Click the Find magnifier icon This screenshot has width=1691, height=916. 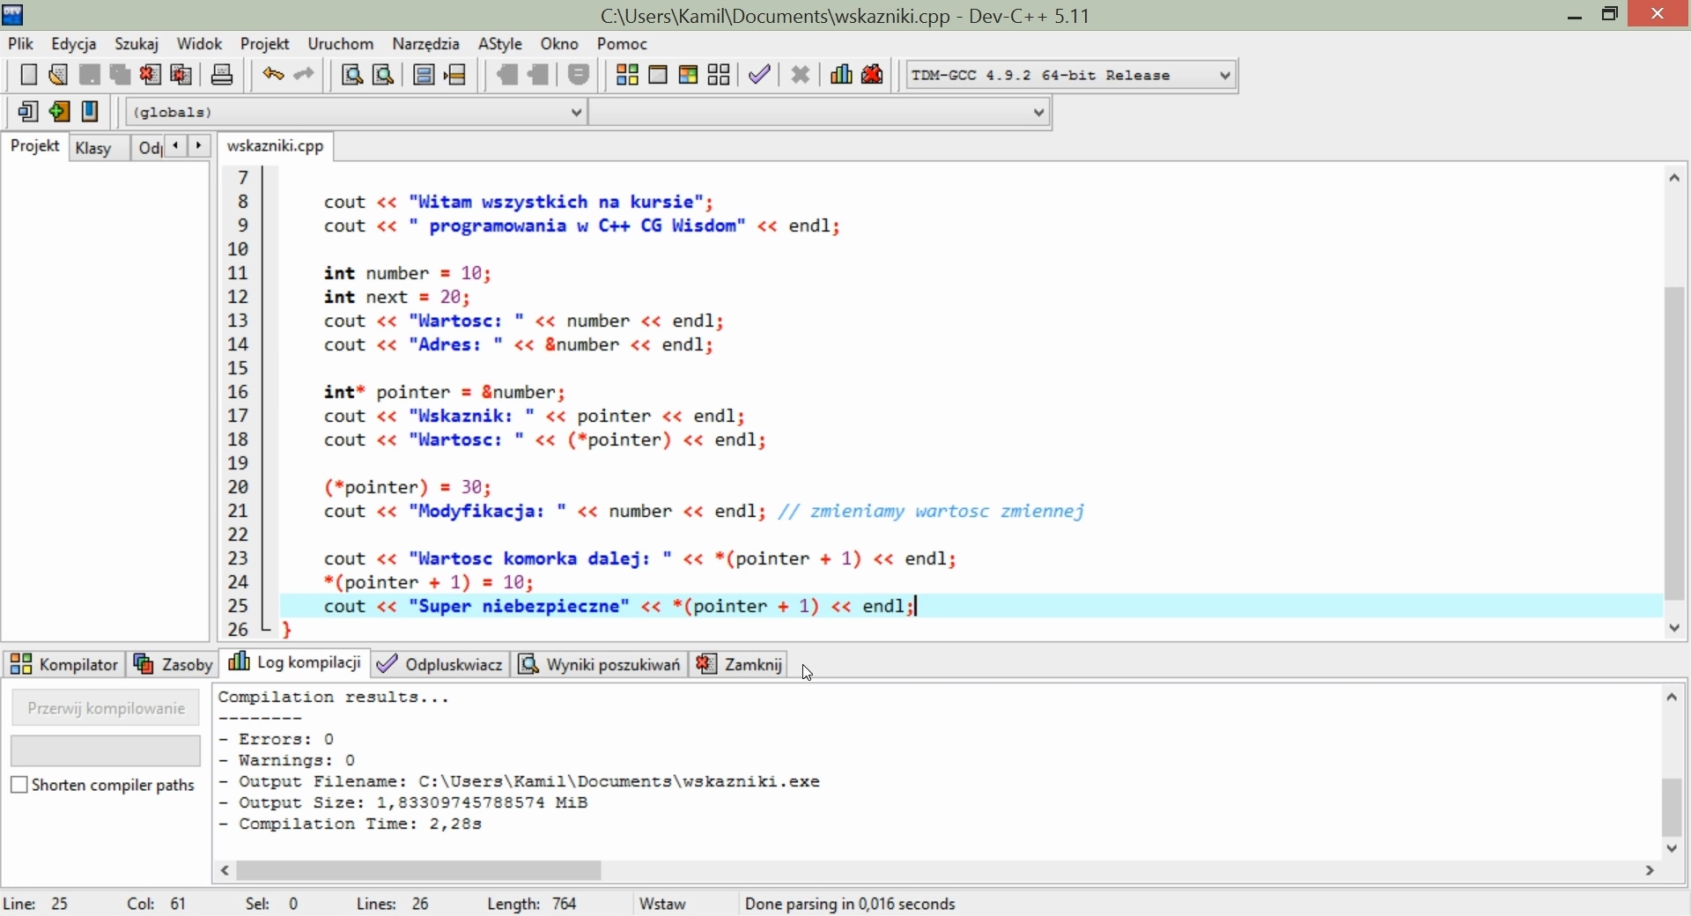(x=353, y=76)
